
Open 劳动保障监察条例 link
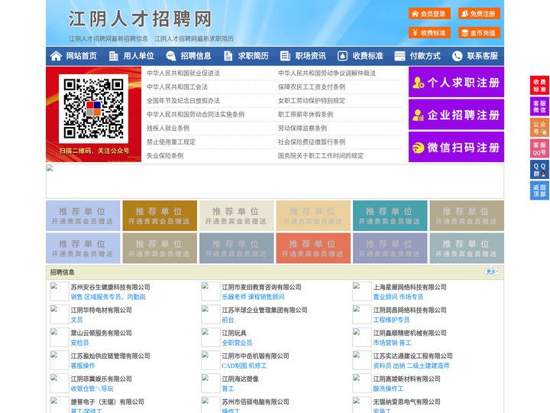302,128
